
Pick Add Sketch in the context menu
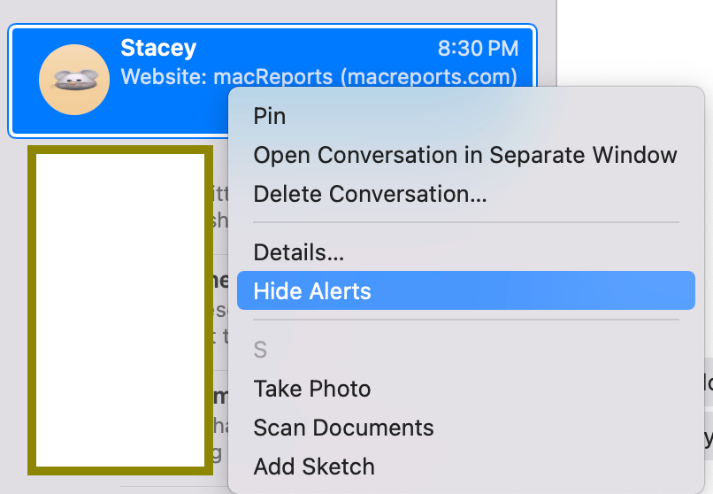(314, 467)
